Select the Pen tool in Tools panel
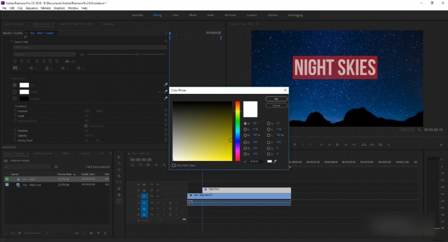Image resolution: width=448 pixels, height=242 pixels. (119, 188)
